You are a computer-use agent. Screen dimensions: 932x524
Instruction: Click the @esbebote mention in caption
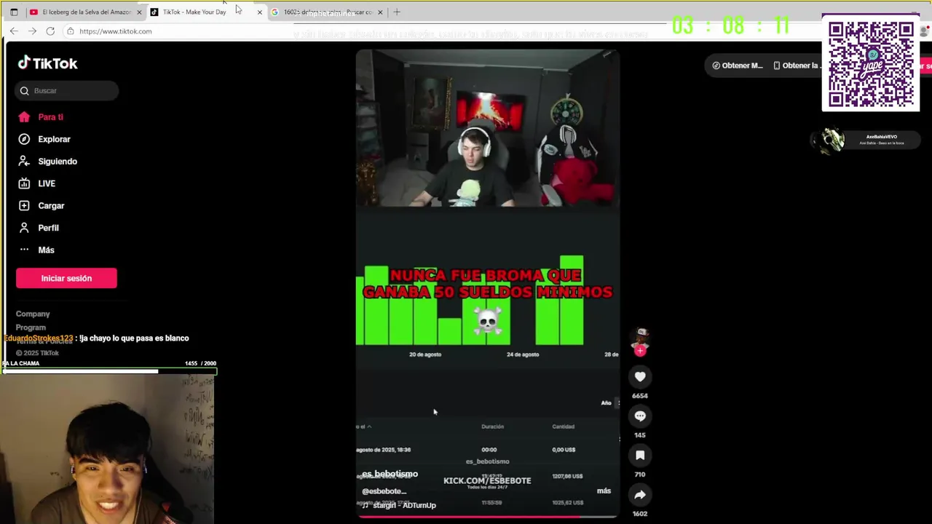(x=384, y=491)
